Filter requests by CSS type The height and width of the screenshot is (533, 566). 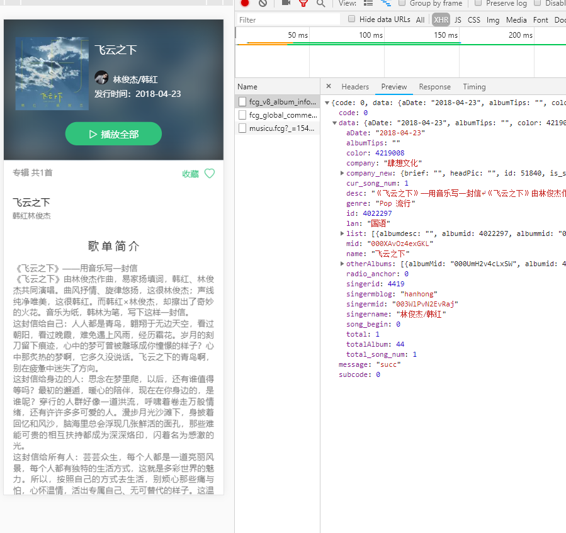click(474, 20)
